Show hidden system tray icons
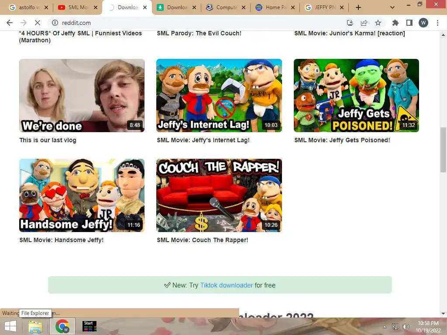The height and width of the screenshot is (335, 447). 385,327
